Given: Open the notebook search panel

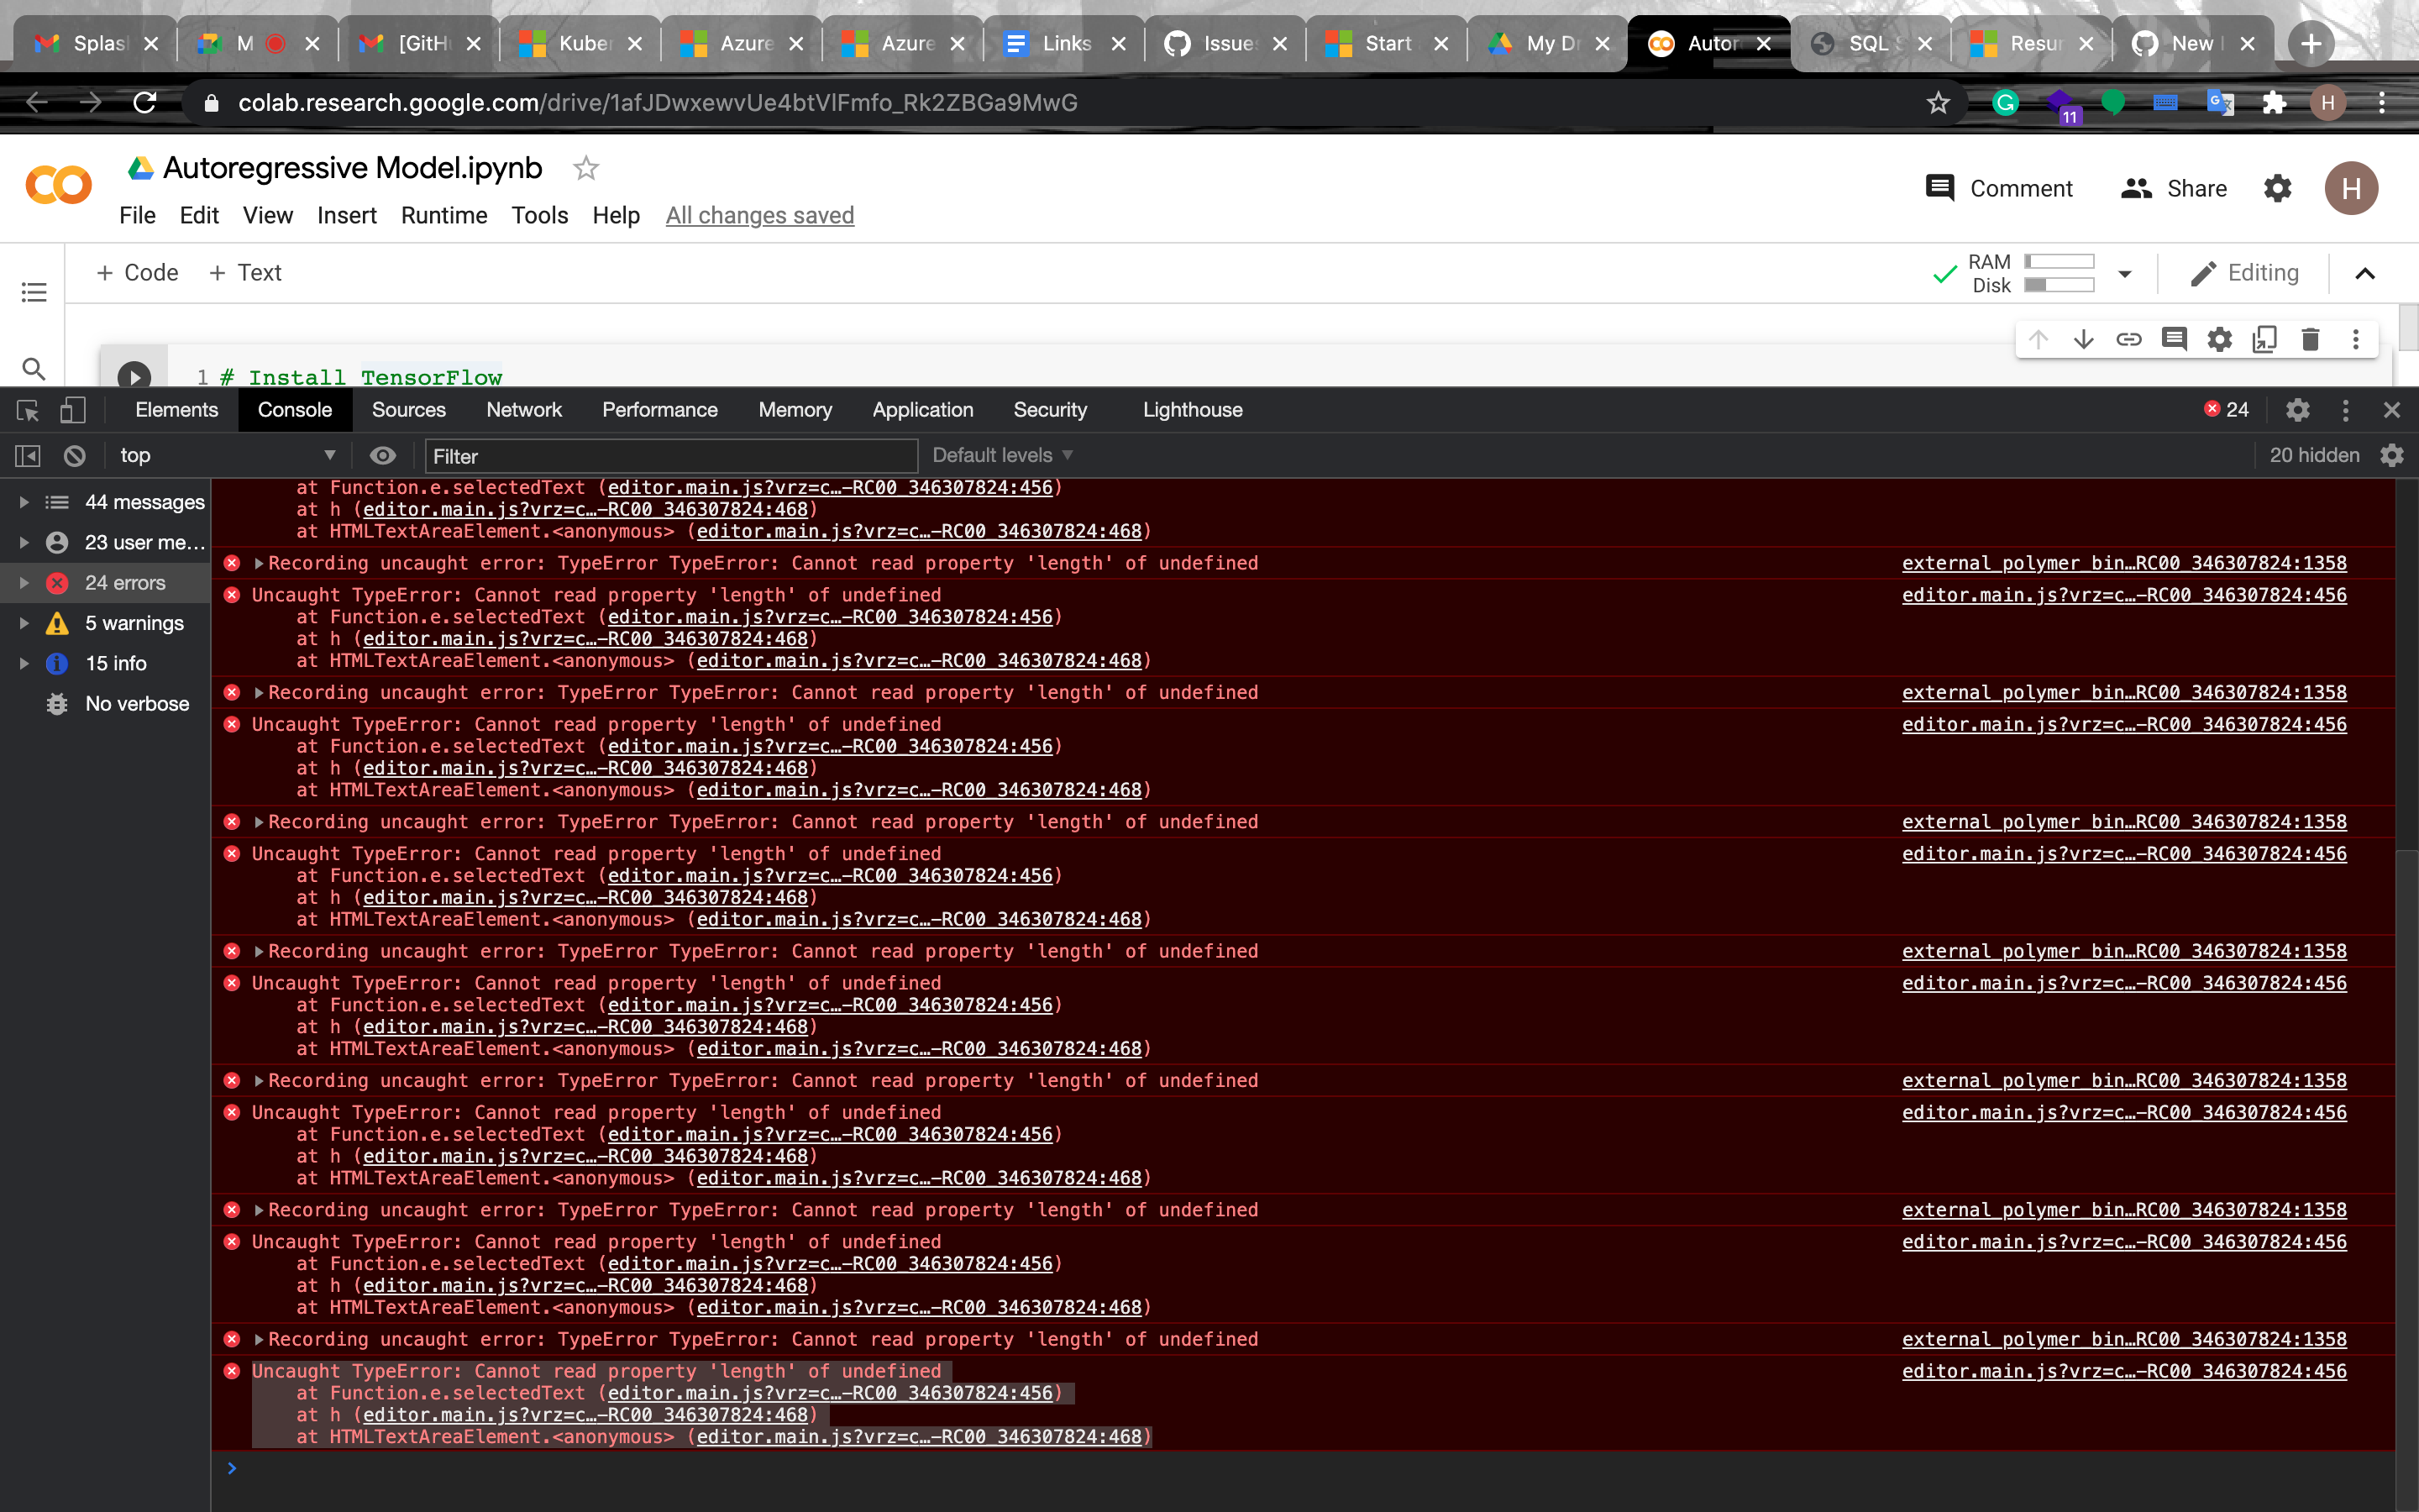Looking at the screenshot, I should click(x=33, y=369).
